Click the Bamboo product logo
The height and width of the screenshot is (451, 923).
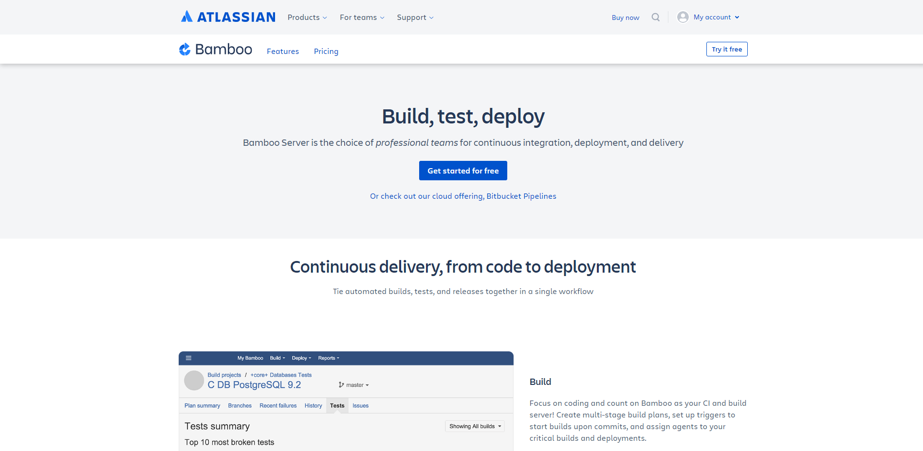click(216, 49)
